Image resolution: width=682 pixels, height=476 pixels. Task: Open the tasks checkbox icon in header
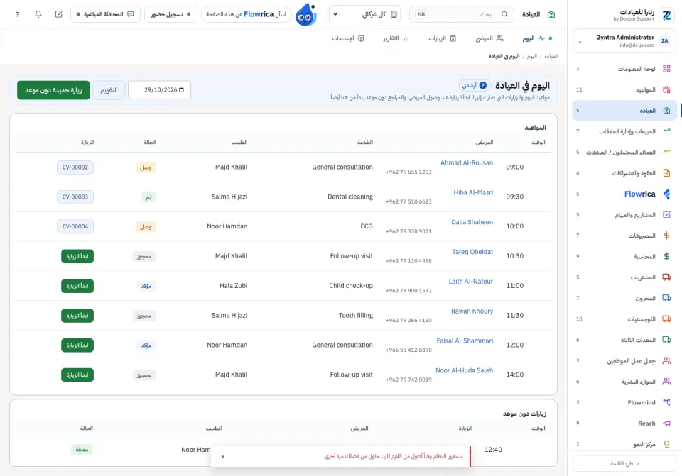[x=59, y=14]
